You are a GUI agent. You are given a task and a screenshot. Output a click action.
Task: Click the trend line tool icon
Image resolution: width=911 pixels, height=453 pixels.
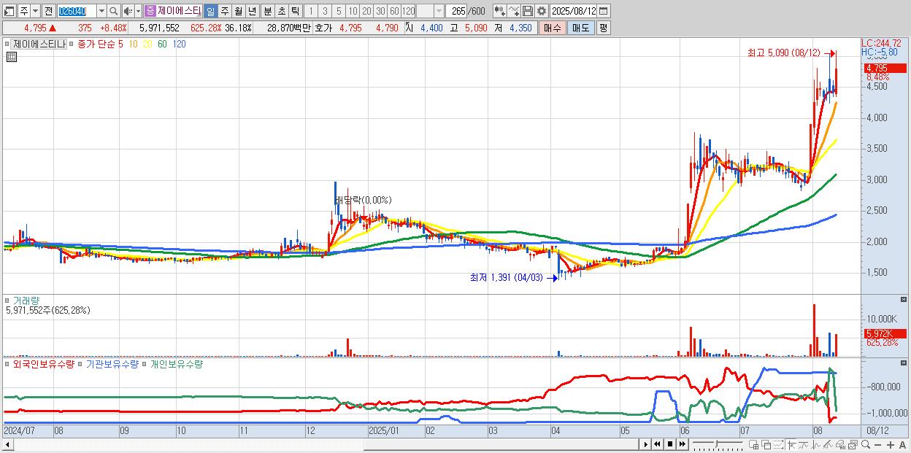coord(804,445)
